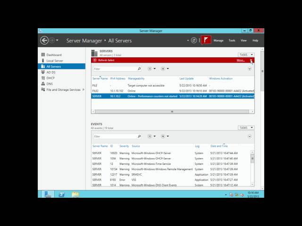Open Servers saved queries dropdown
This screenshot has height=226, width=302.
[x=165, y=69]
